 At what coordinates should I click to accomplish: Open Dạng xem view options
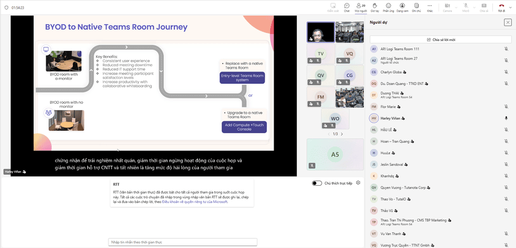(402, 6)
